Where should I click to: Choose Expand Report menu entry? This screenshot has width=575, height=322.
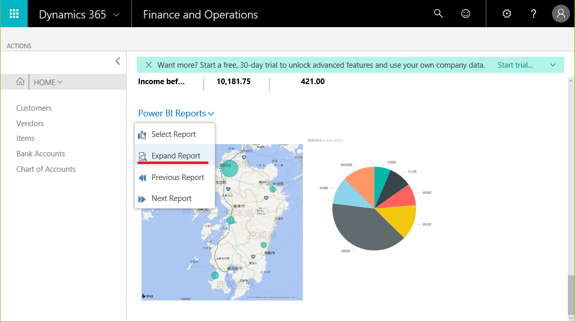coord(175,155)
